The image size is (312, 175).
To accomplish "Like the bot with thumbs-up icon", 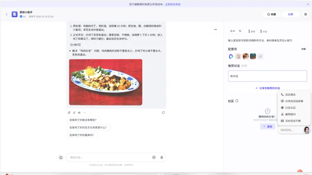I will coord(232,31).
